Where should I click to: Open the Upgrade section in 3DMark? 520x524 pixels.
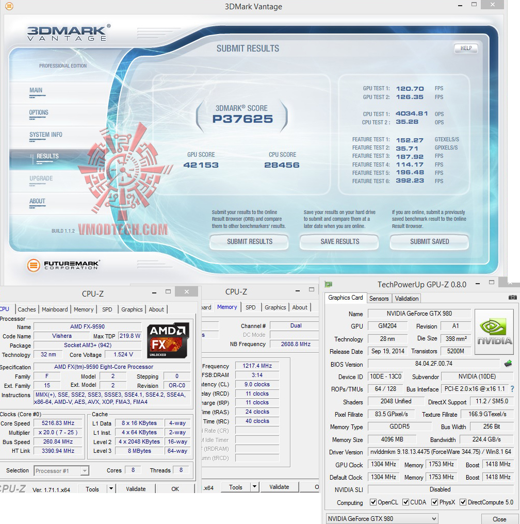(41, 178)
